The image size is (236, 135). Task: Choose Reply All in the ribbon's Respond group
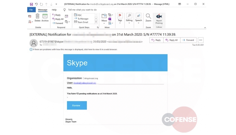(58, 19)
